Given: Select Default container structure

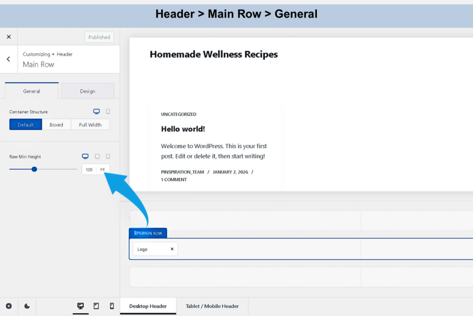Looking at the screenshot, I should [x=26, y=124].
